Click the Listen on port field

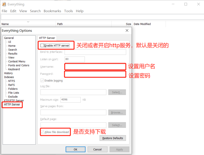pyautogui.click(x=75, y=59)
